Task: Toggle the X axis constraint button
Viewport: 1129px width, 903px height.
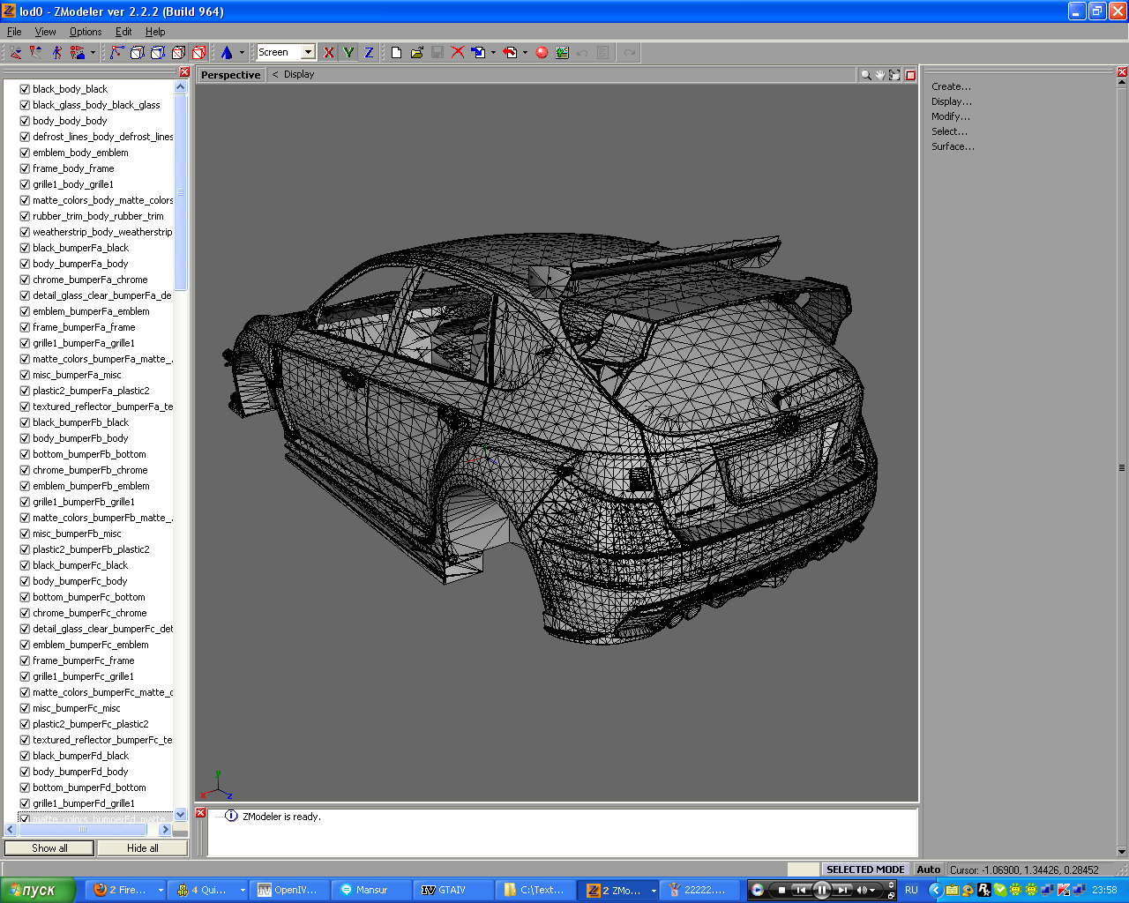Action: pos(329,53)
